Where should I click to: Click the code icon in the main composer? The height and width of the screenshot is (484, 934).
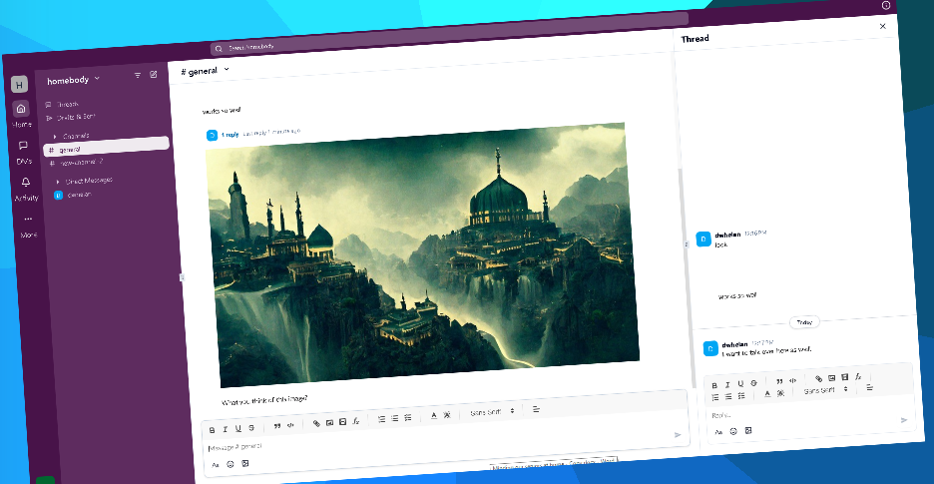pyautogui.click(x=290, y=424)
